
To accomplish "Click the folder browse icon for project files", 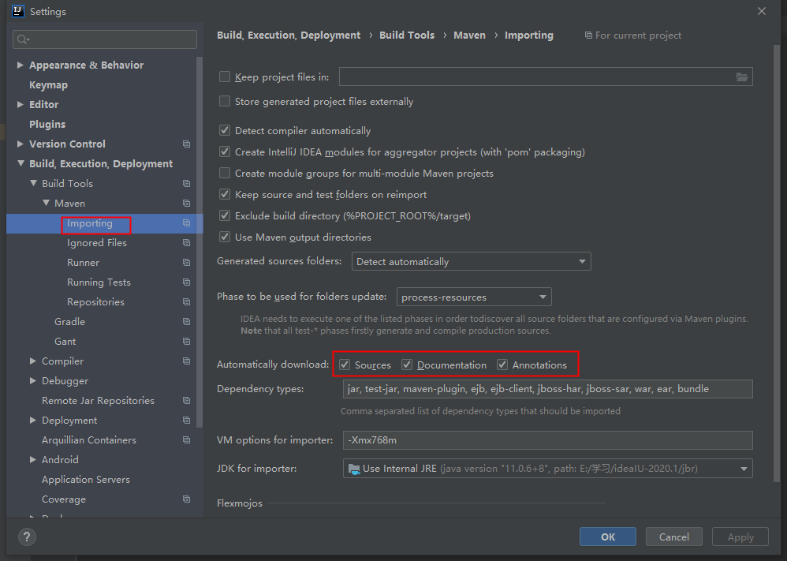I will pyautogui.click(x=742, y=77).
